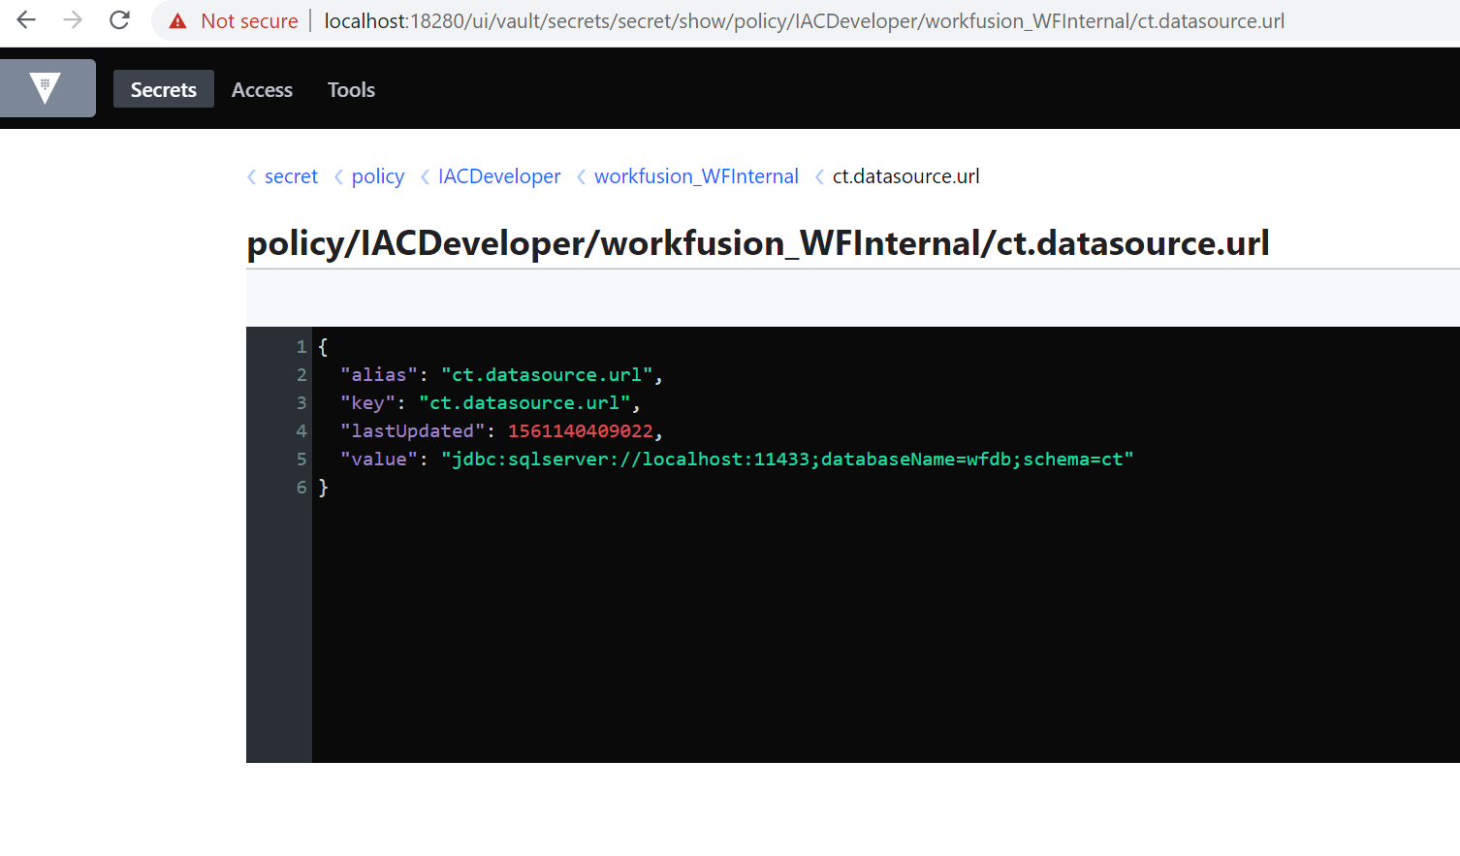Navigate to IACDeveloper breadcrumb
The image size is (1460, 856).
(x=499, y=176)
